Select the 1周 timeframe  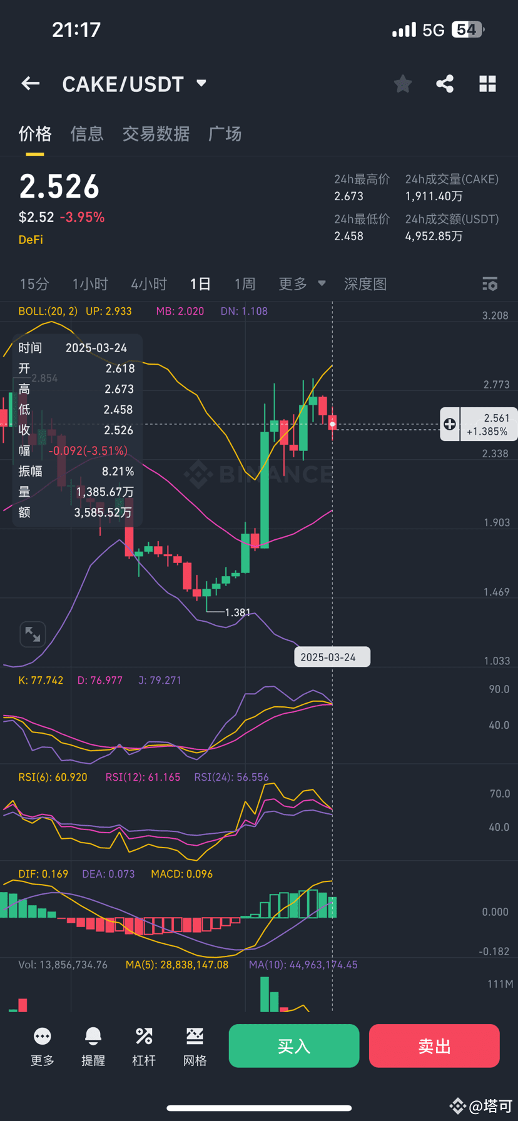tap(245, 284)
